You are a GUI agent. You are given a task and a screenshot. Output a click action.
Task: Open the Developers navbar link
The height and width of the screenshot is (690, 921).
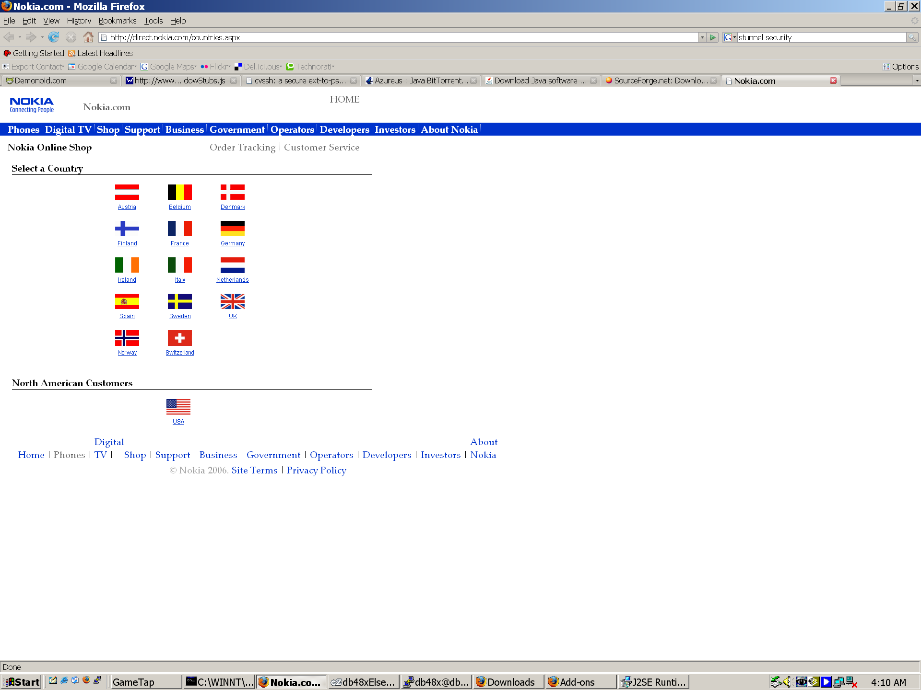click(344, 129)
